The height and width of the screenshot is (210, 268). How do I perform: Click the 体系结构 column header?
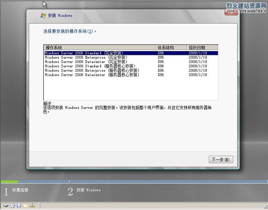coord(171,48)
